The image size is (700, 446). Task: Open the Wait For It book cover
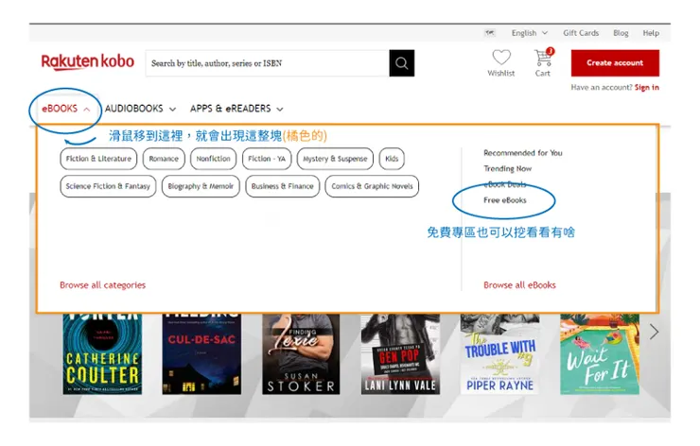coord(600,354)
